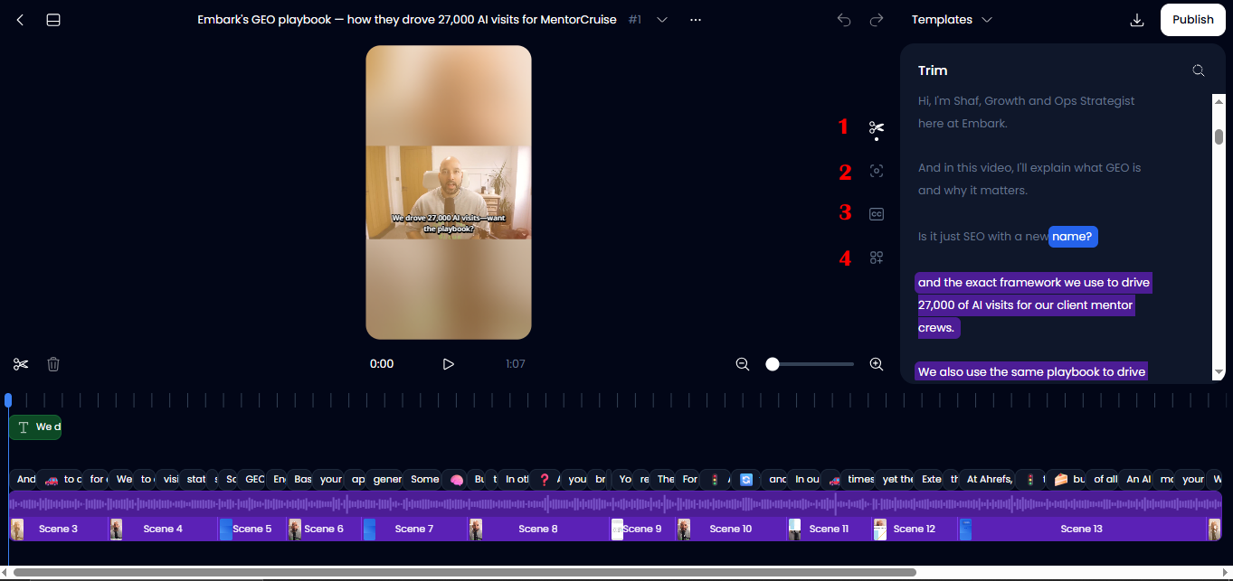
Task: Click the '#1' version label
Action: 634,20
